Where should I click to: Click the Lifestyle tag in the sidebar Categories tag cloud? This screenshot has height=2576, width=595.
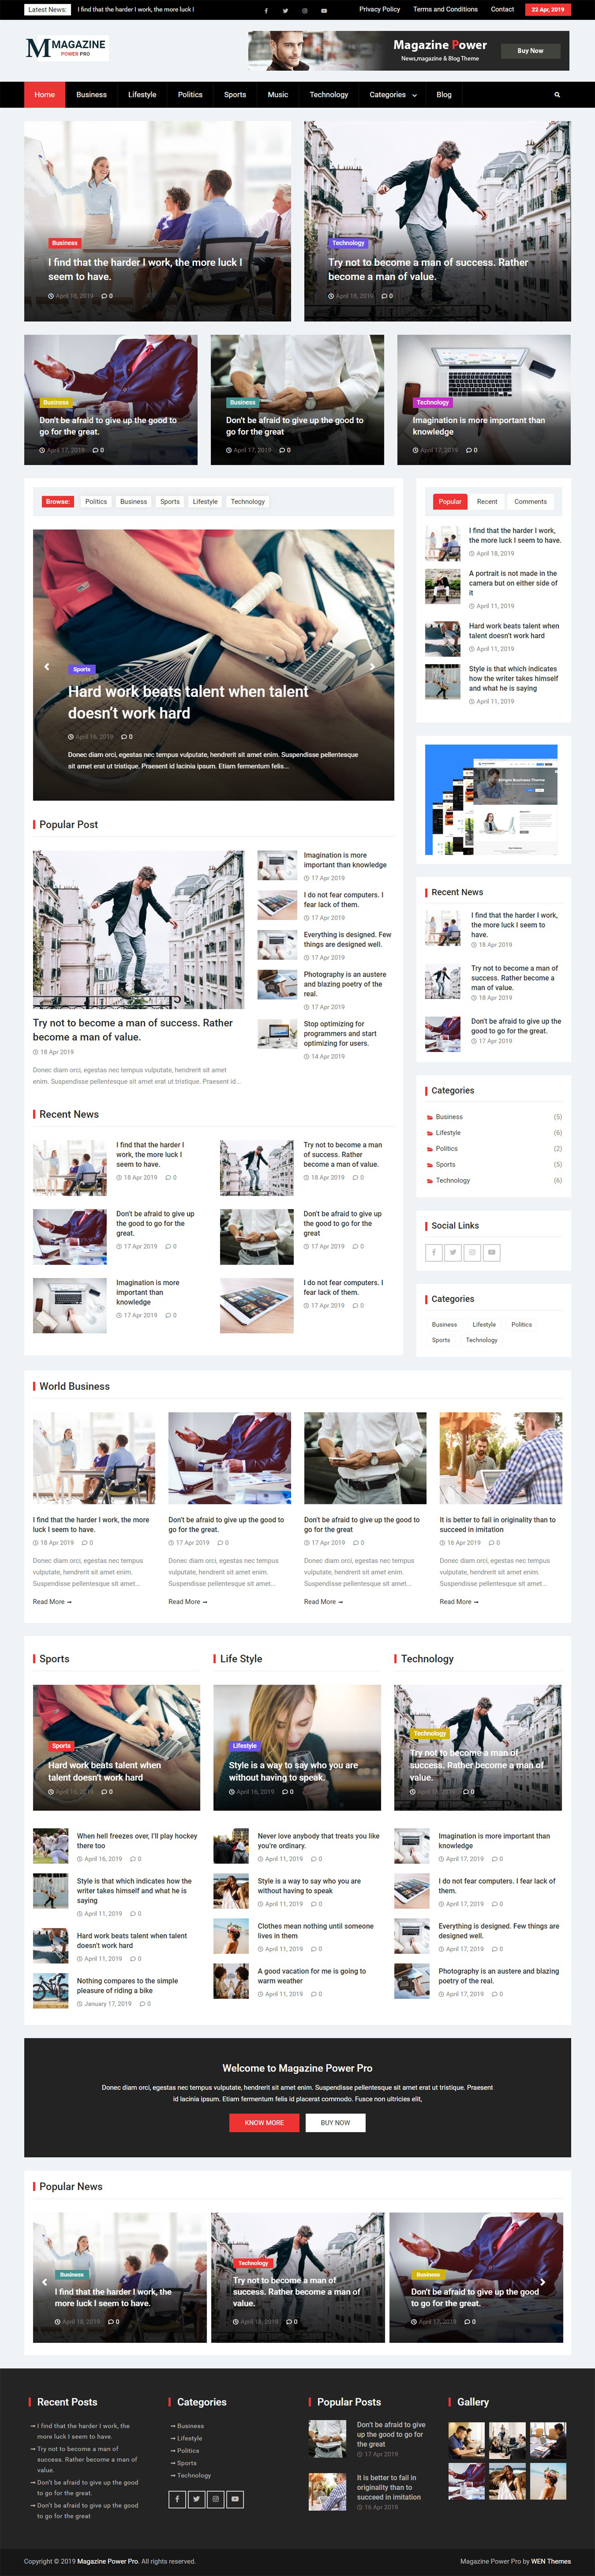[x=484, y=1325]
